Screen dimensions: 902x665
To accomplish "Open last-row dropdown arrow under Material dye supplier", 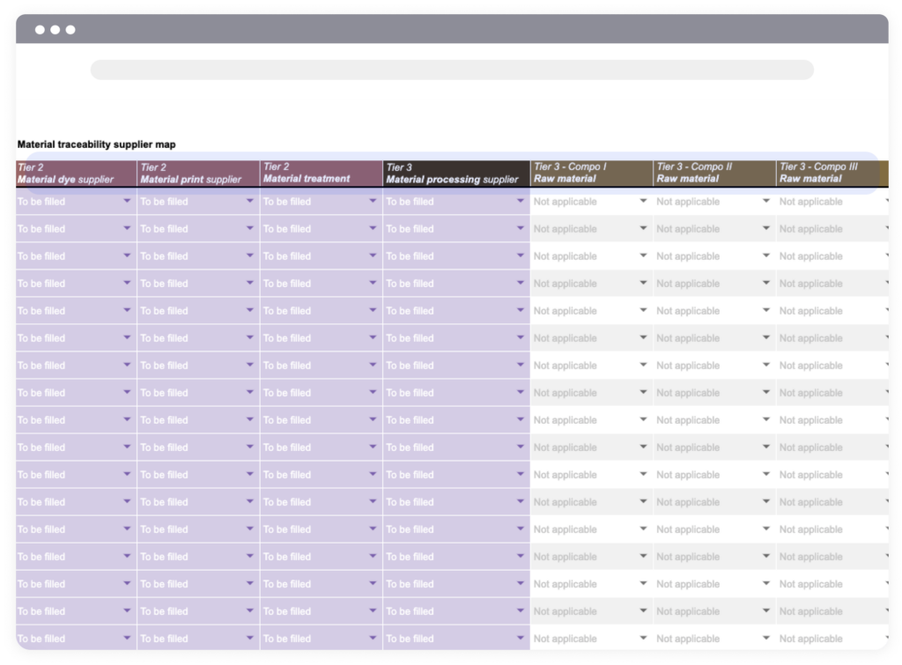I will tap(127, 638).
